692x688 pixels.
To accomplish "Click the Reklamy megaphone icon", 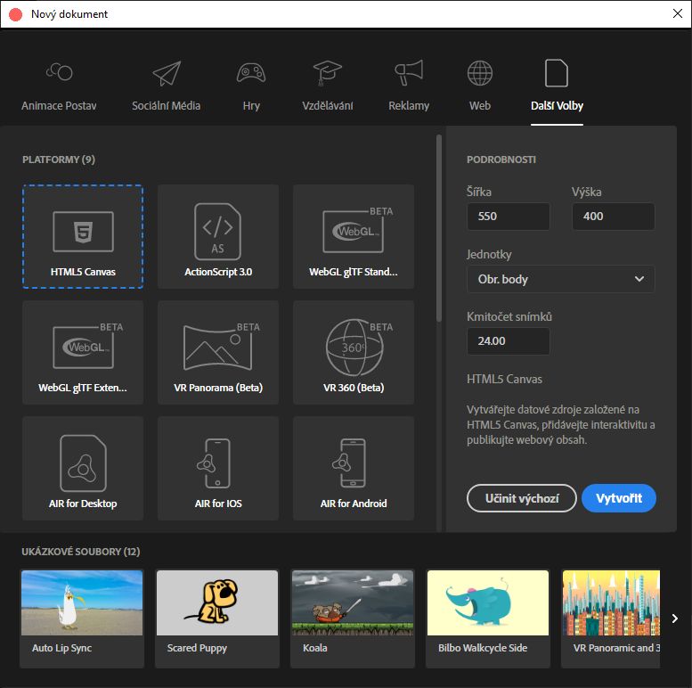I will [x=409, y=72].
